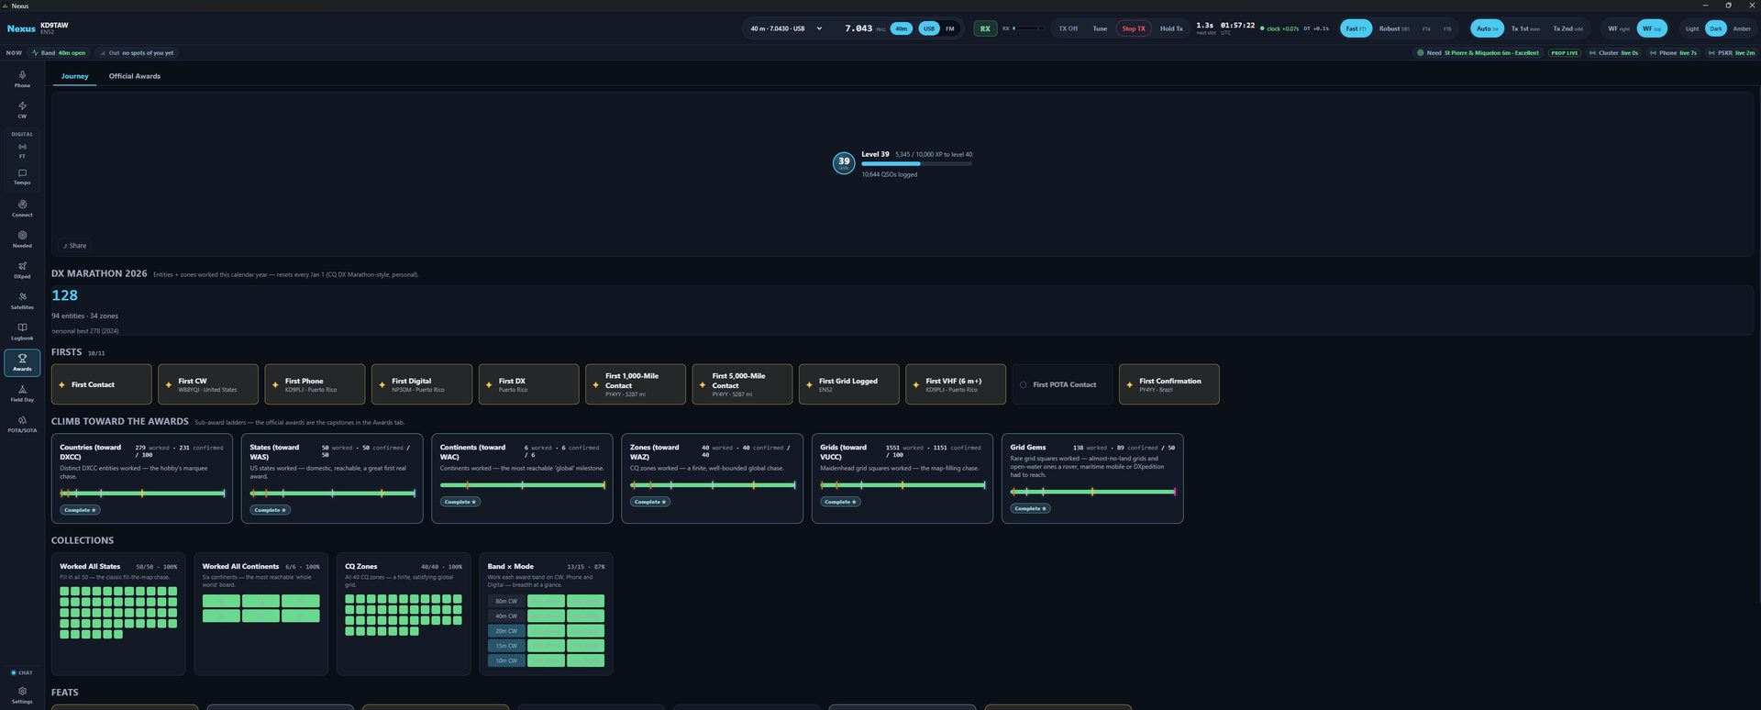Switch to the Journey tab

point(75,76)
